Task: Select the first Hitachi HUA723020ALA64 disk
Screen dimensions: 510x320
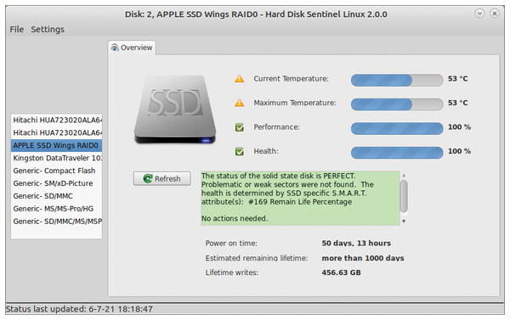Action: (57, 121)
